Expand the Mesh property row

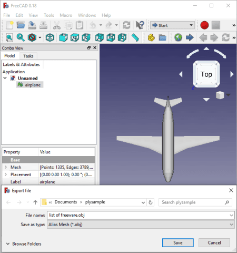point(6,167)
